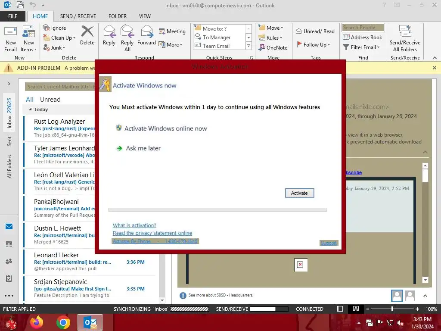Open the What is activation? link
This screenshot has height=331, width=441.
point(134,225)
